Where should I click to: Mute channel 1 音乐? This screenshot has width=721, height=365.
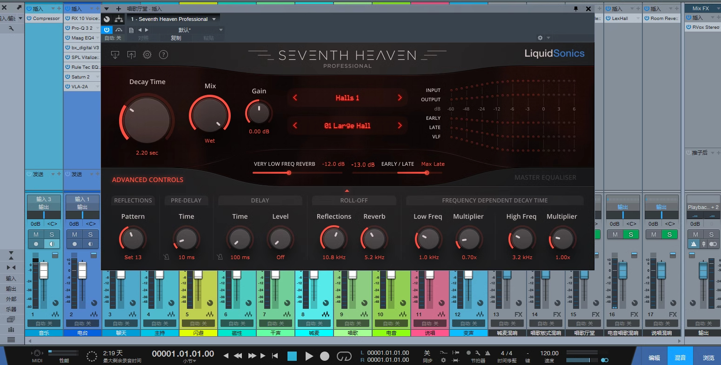coord(36,235)
